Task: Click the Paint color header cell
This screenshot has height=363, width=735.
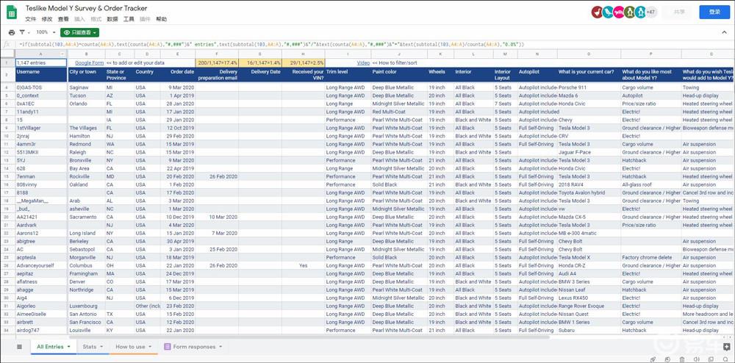Action: coord(398,75)
